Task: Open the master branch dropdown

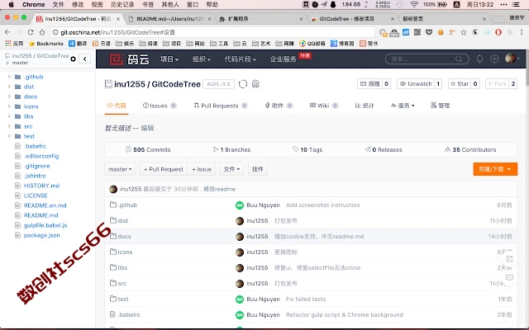Action: [120, 169]
